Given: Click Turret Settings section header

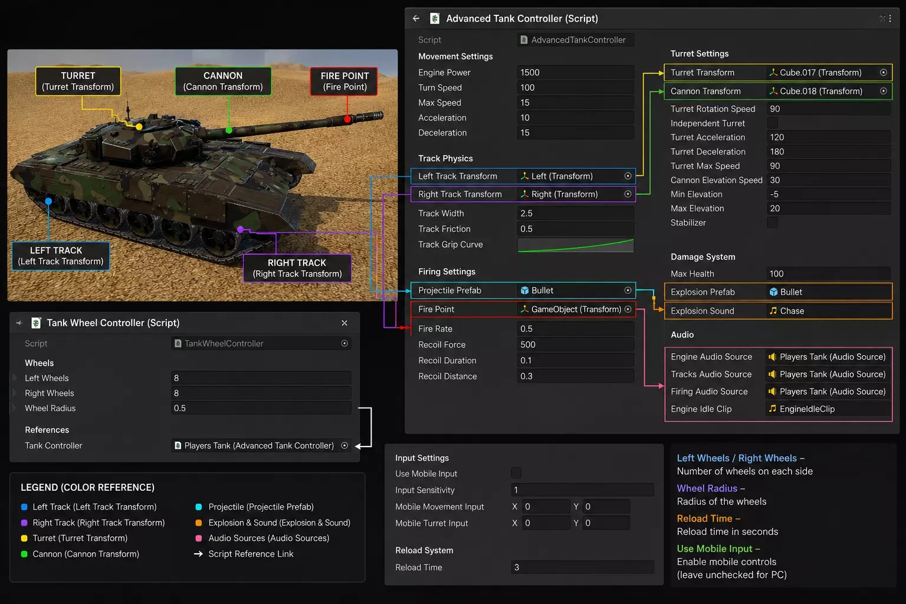Looking at the screenshot, I should tap(700, 54).
